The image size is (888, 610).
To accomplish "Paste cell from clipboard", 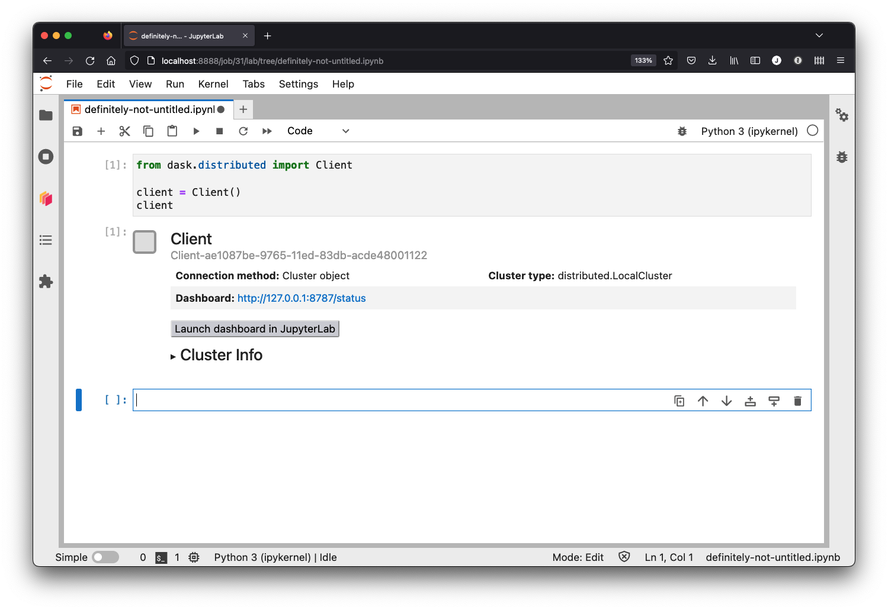I will 172,131.
